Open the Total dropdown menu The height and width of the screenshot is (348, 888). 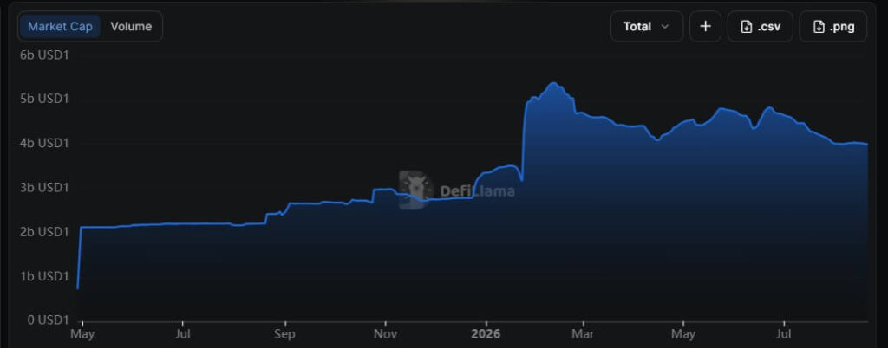[x=647, y=27]
